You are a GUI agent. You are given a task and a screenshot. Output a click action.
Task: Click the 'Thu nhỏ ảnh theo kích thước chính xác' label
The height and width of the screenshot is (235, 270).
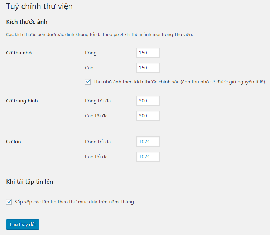(179, 82)
